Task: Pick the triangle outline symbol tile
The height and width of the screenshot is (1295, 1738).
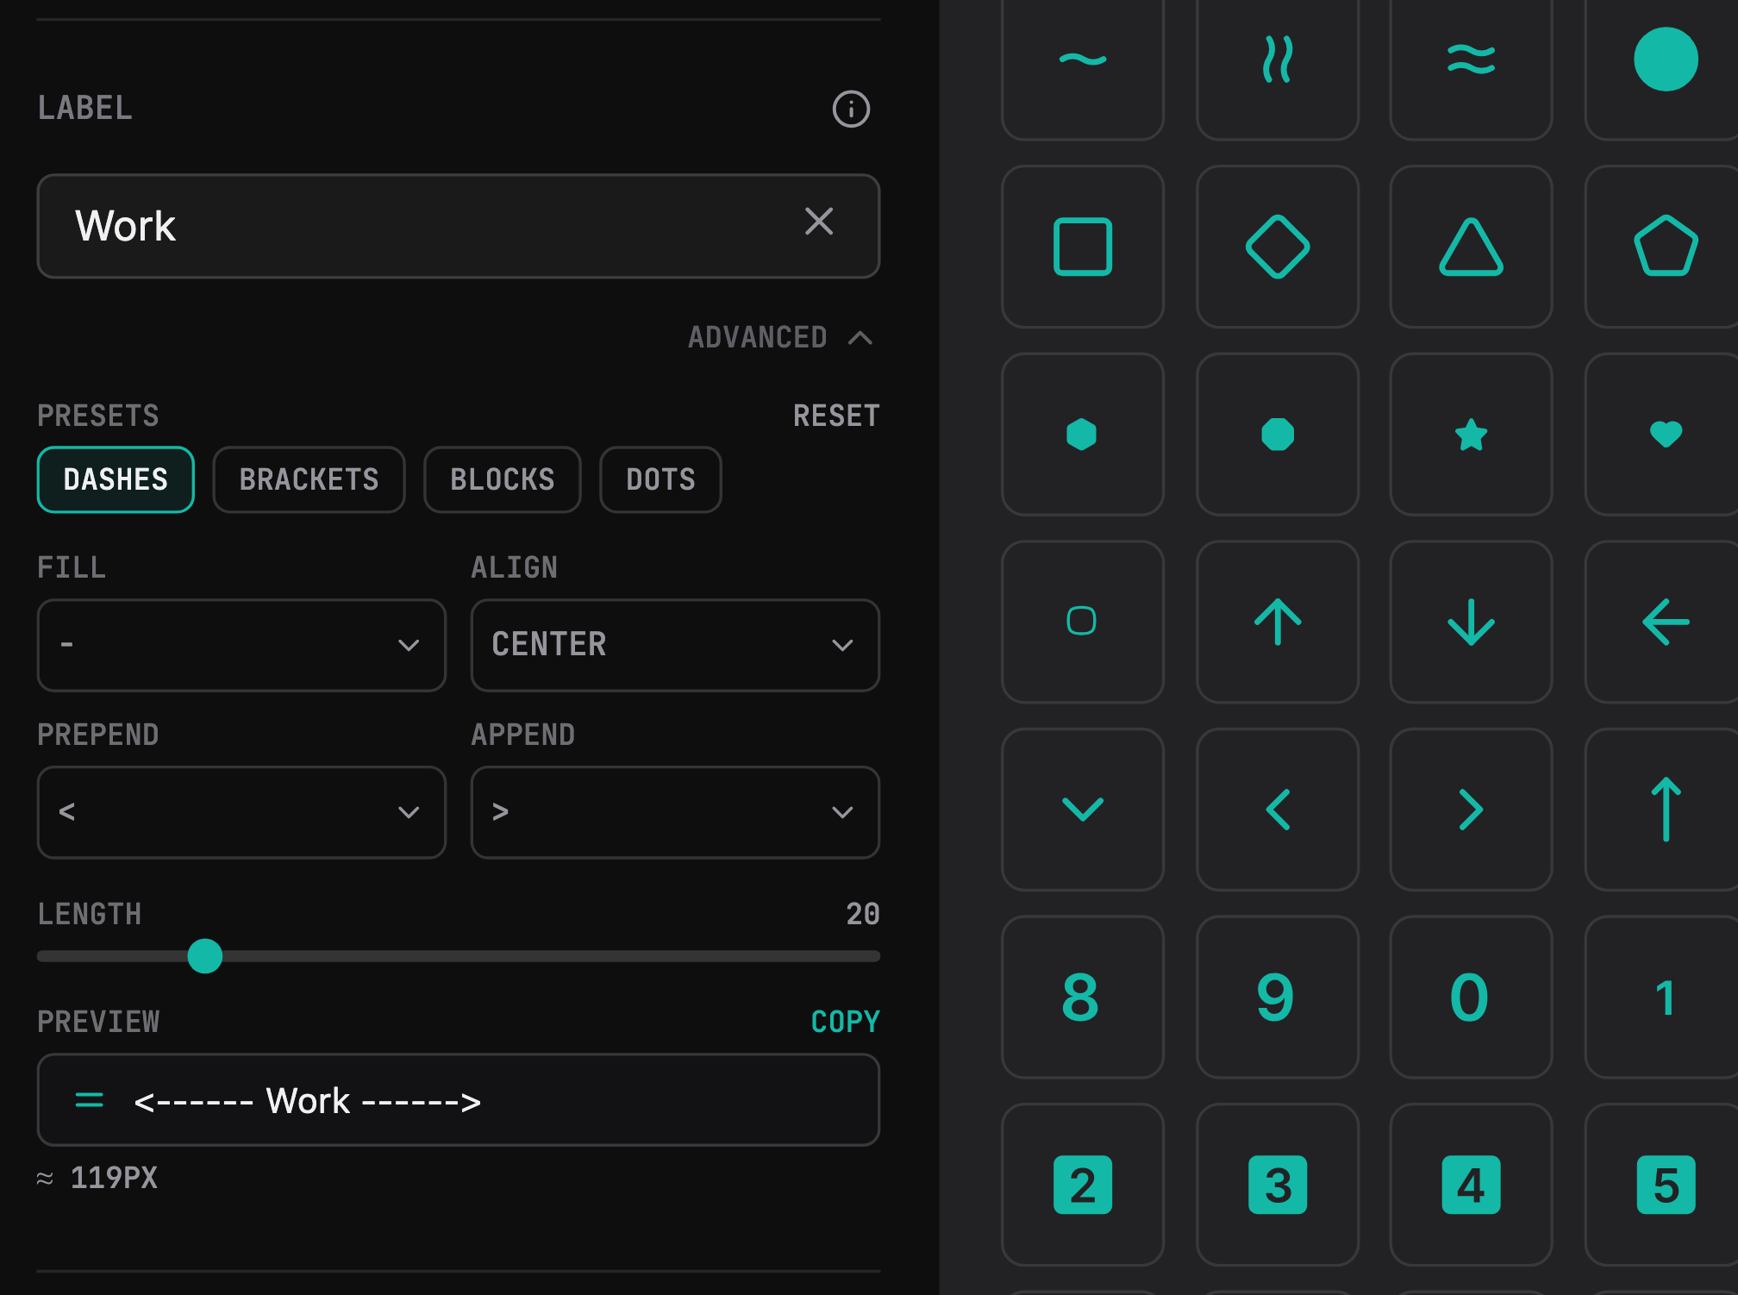Action: (1472, 247)
